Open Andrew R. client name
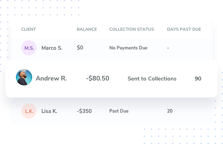The height and width of the screenshot is (144, 223). pyautogui.click(x=51, y=78)
